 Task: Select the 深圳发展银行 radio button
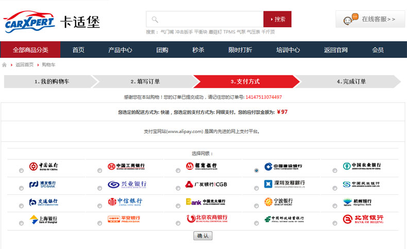(257, 188)
